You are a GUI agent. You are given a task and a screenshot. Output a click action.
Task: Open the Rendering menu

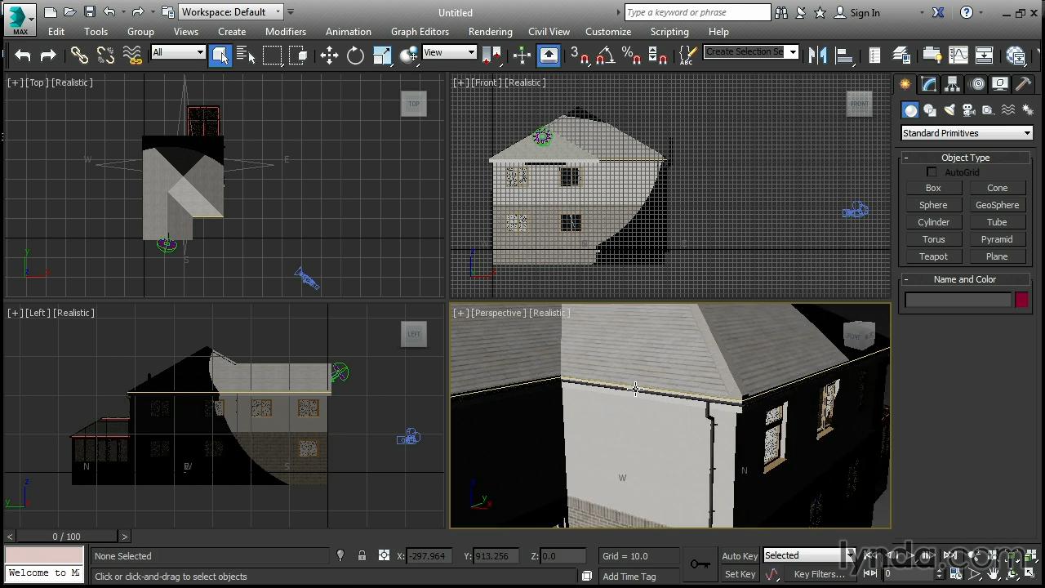coord(490,32)
